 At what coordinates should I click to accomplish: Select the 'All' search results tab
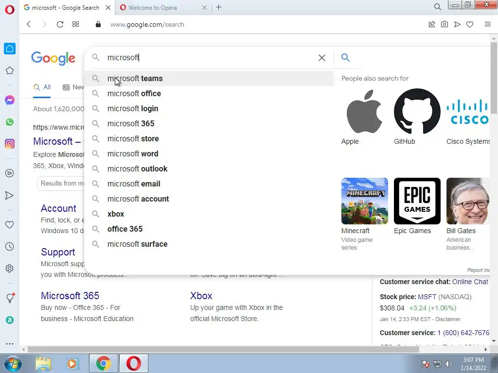42,87
